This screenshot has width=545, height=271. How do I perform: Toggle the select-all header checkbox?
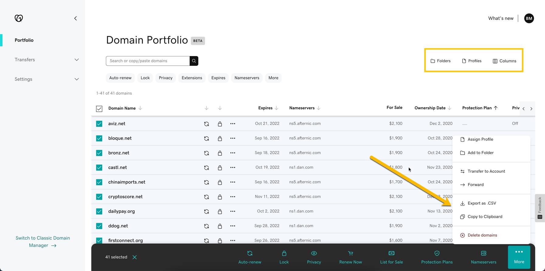tap(99, 109)
